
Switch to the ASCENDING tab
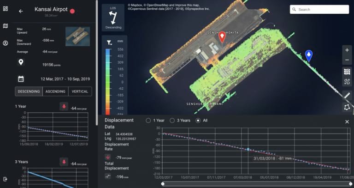click(x=55, y=91)
